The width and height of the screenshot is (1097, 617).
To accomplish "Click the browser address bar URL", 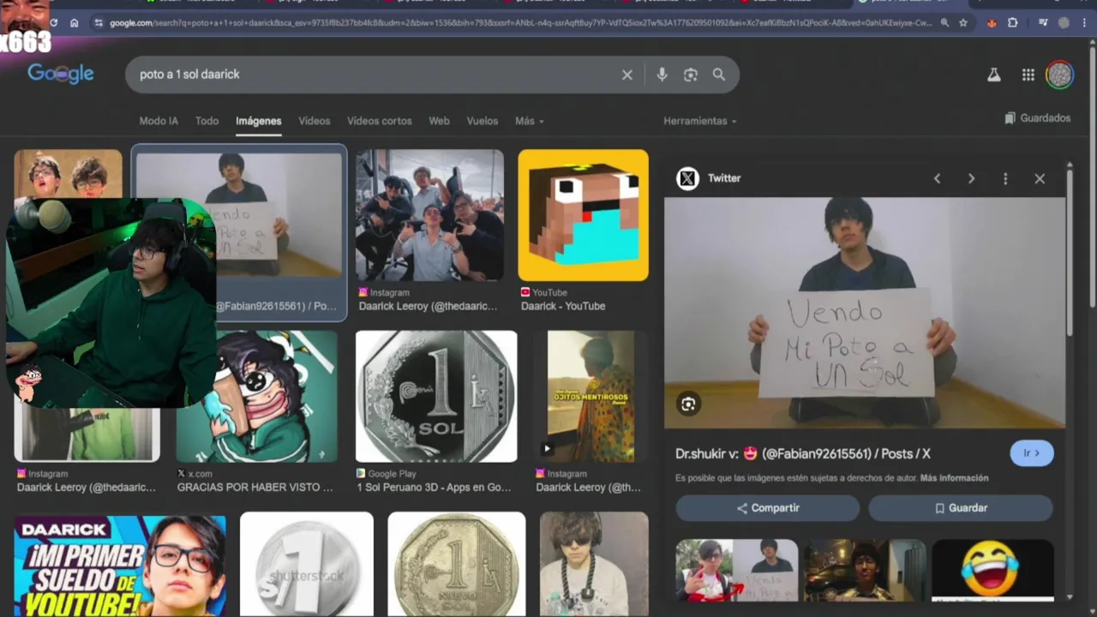I will (519, 23).
